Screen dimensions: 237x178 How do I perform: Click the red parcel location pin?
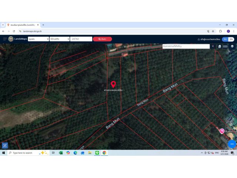click(113, 84)
